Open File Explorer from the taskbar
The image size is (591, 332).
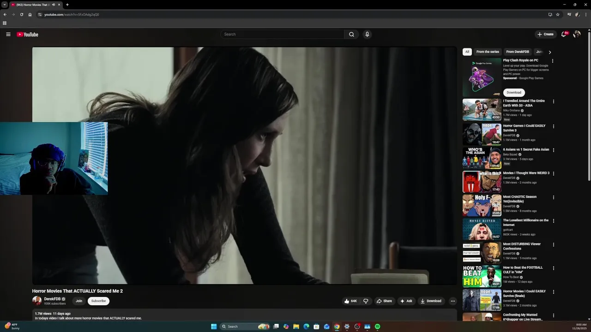pyautogui.click(x=296, y=326)
